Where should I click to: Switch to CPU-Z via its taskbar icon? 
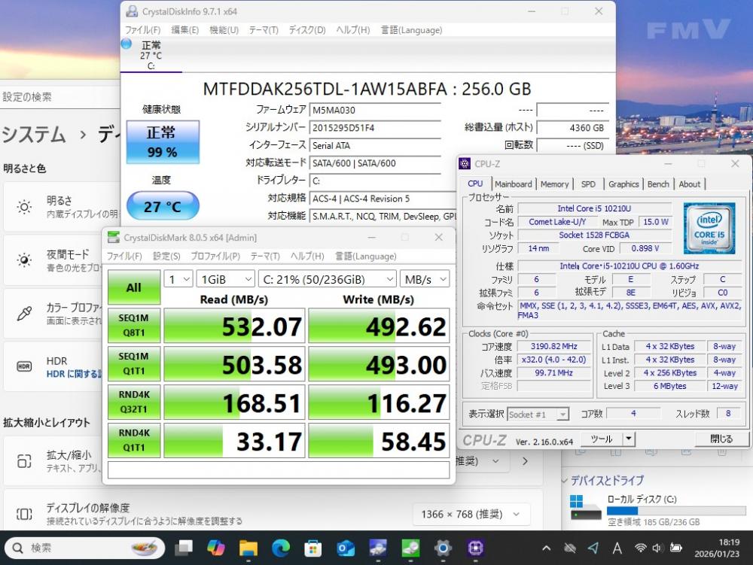coord(475,548)
